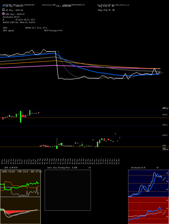Click the magenta 200 Day legend swatch
The image size is (169, 224).
click(4, 14)
